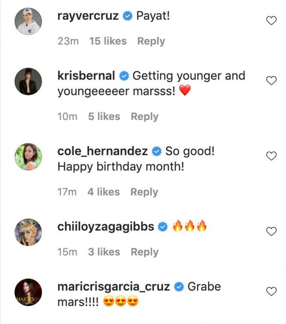Screen dimensions: 286x324
Task: Reply to krisbernal's comment
Action: [x=144, y=116]
